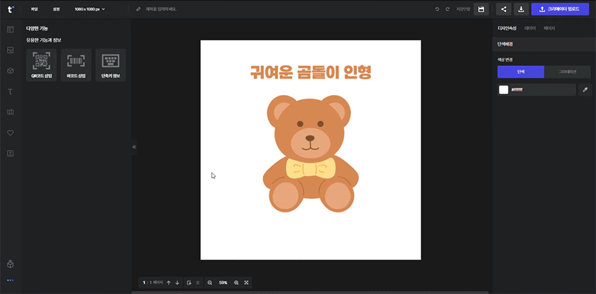The width and height of the screenshot is (596, 294).
Task: Insert a QR code (QR코드 삽입)
Action: [x=41, y=65]
